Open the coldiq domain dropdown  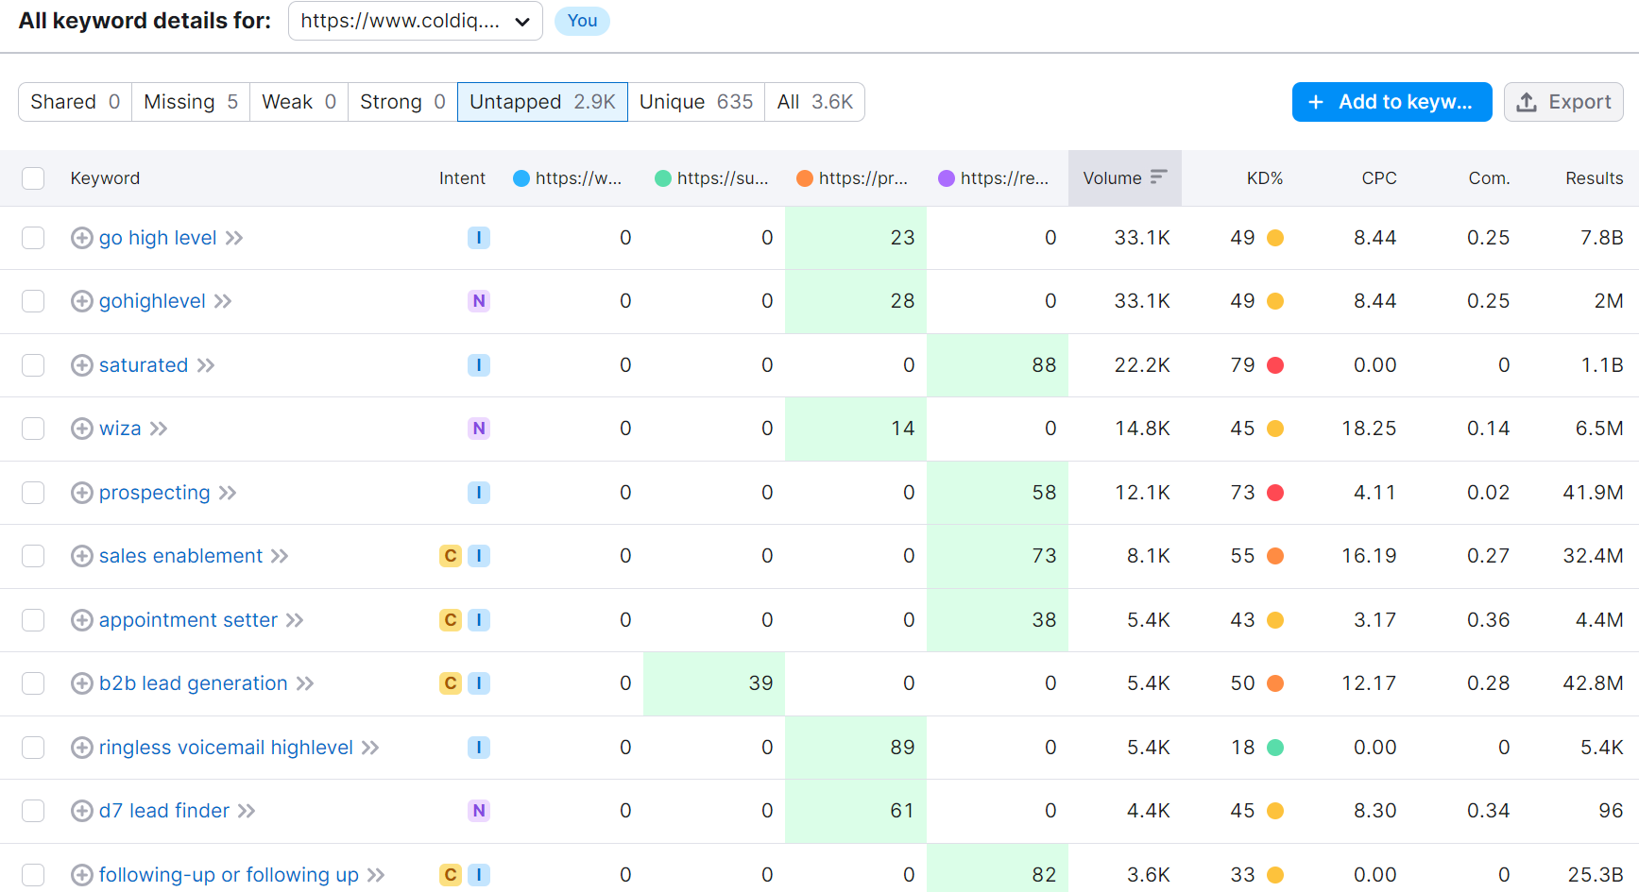tap(416, 21)
